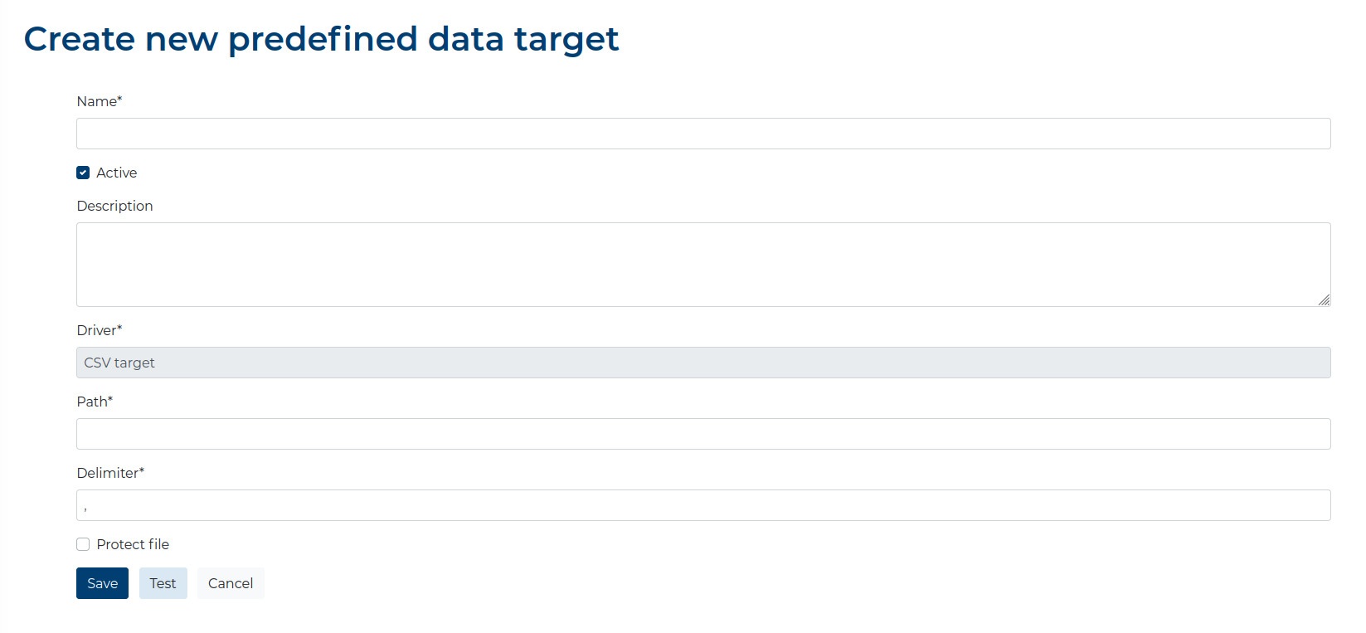Click the Delimiter* field label
Image resolution: width=1366 pixels, height=633 pixels.
coord(110,473)
